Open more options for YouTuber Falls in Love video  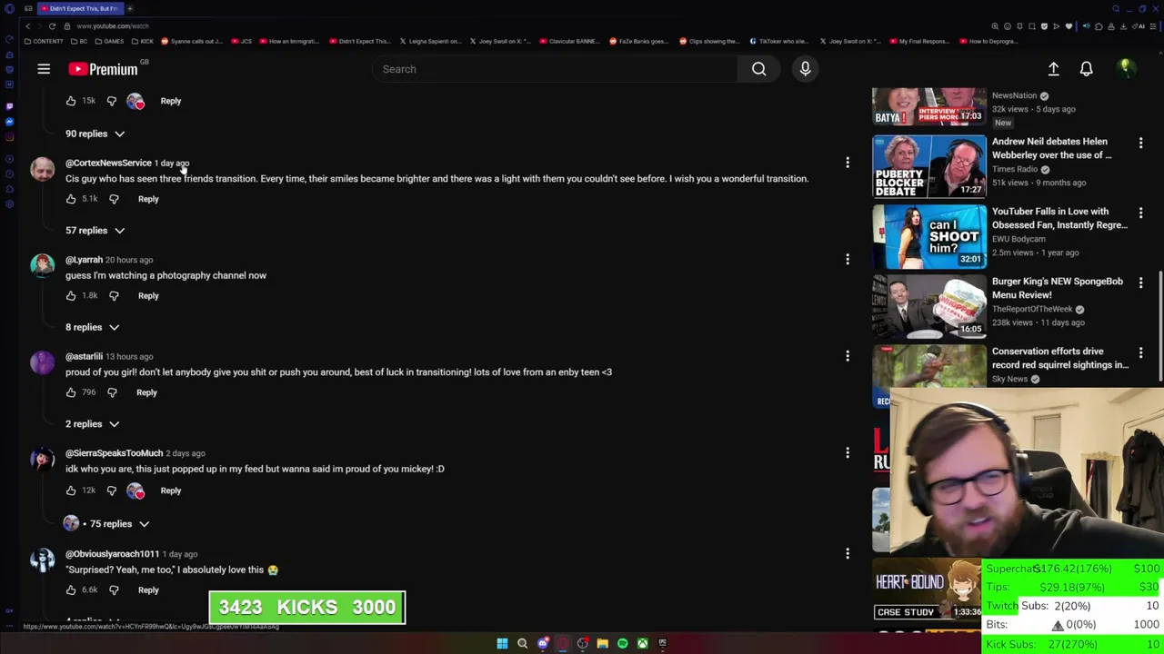click(x=1140, y=213)
